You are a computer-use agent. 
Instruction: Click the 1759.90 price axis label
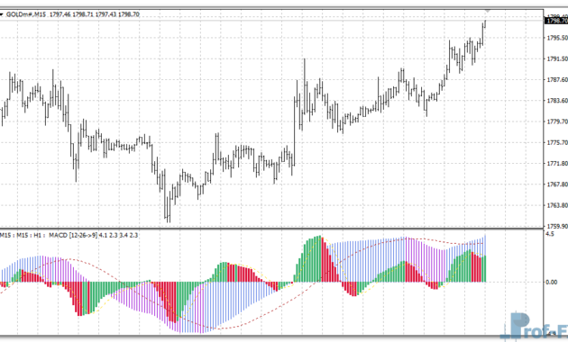coord(557,226)
